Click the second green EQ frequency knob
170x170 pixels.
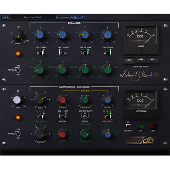point(62,70)
